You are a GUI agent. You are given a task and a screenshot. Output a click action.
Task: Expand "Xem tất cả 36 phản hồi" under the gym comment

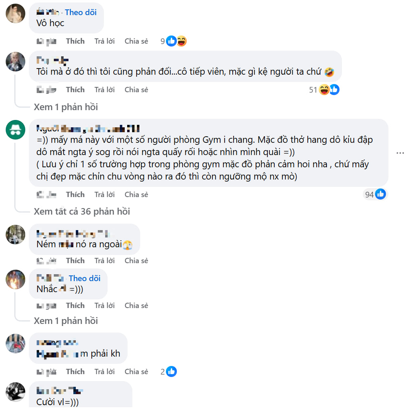[81, 211]
